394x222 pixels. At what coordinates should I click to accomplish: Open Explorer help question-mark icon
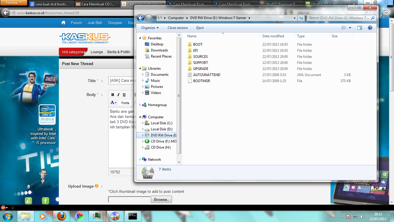click(x=370, y=28)
